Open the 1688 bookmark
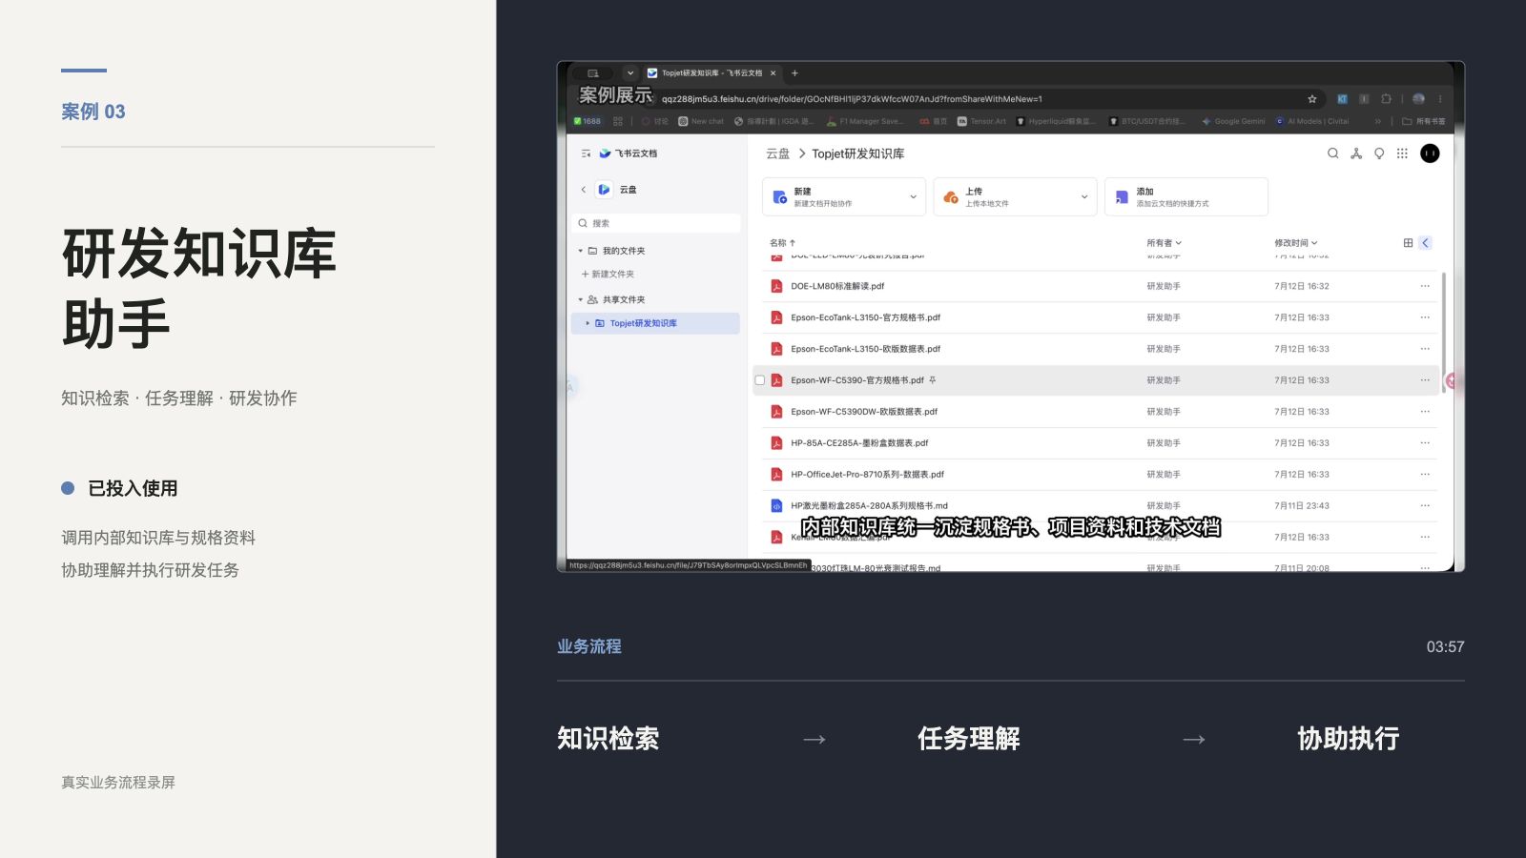The width and height of the screenshot is (1526, 858). click(588, 121)
